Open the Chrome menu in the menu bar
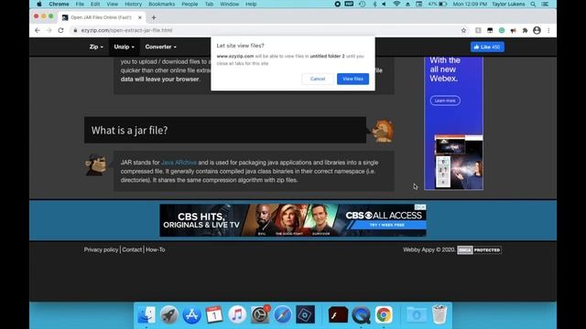This screenshot has width=586, height=329. click(x=59, y=4)
